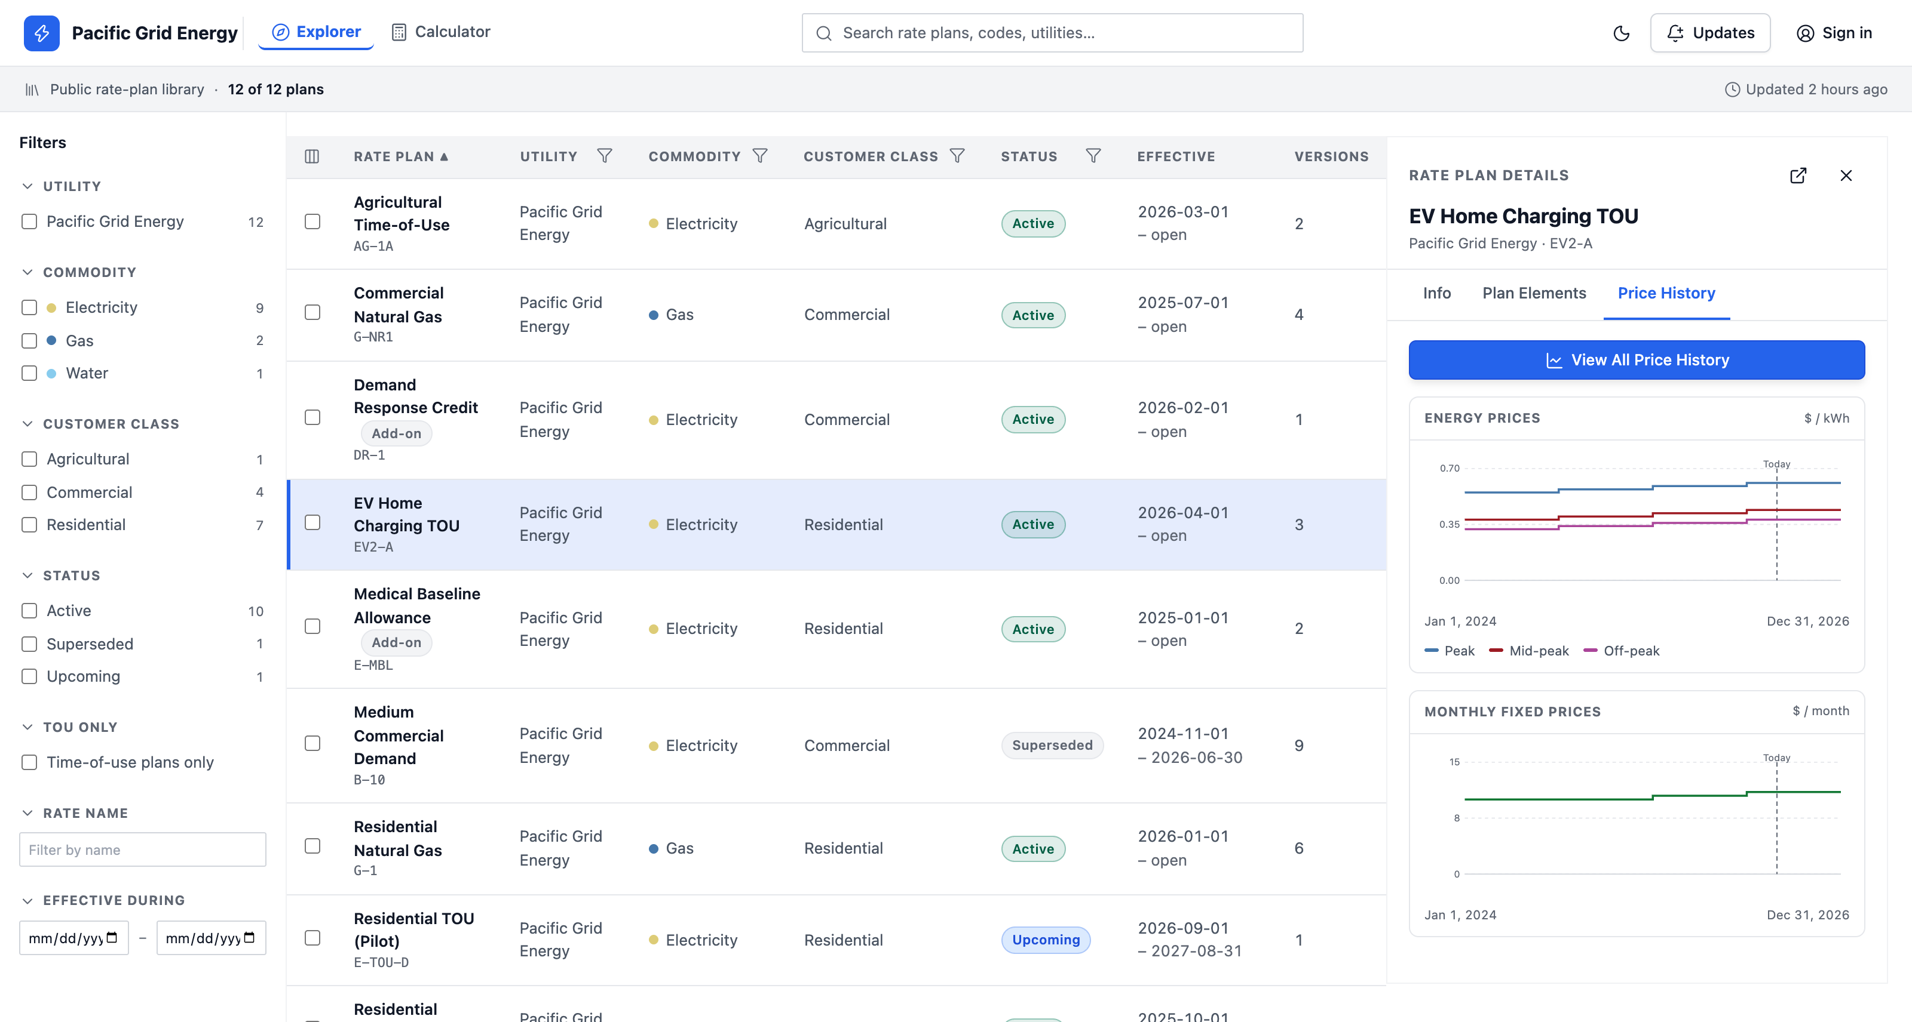
Task: Click the Sign in user icon
Action: click(x=1805, y=33)
